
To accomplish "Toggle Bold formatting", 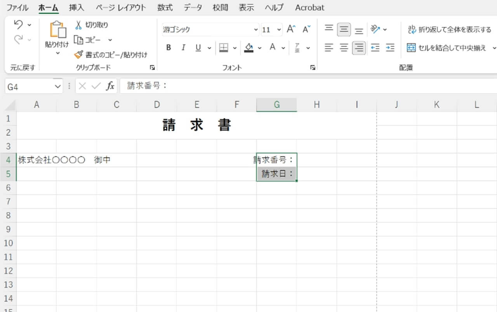I will click(x=169, y=48).
